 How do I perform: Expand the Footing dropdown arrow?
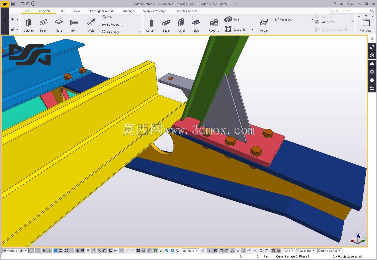(214, 33)
